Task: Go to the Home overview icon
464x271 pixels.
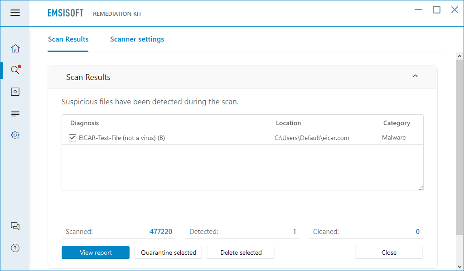Action: [15, 48]
